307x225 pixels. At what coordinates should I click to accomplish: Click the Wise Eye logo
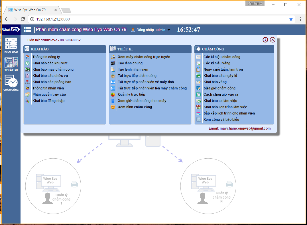[11, 30]
